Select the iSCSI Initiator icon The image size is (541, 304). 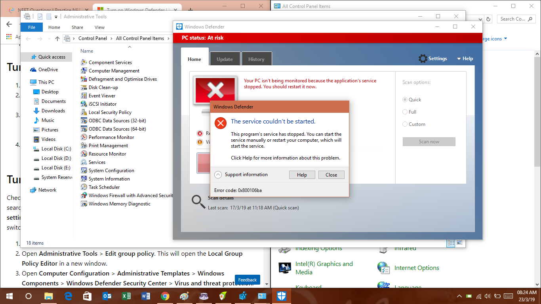[x=84, y=104]
